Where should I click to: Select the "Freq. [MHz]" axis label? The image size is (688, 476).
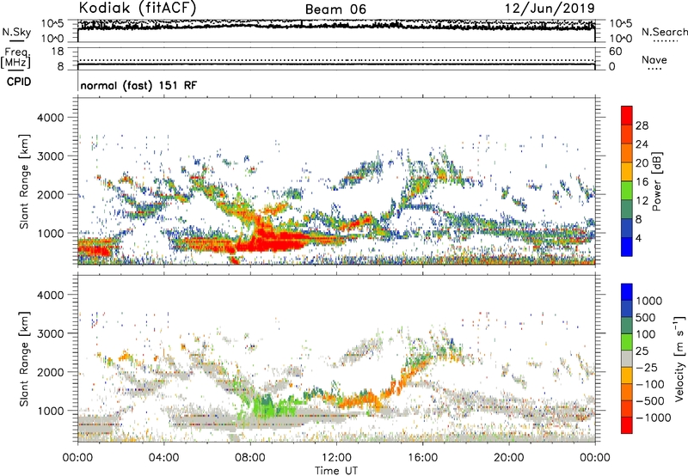tap(15, 58)
